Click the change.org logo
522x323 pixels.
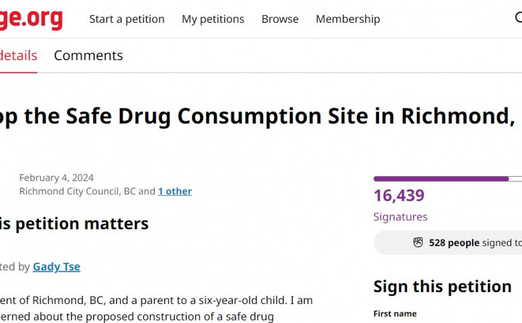(x=30, y=18)
